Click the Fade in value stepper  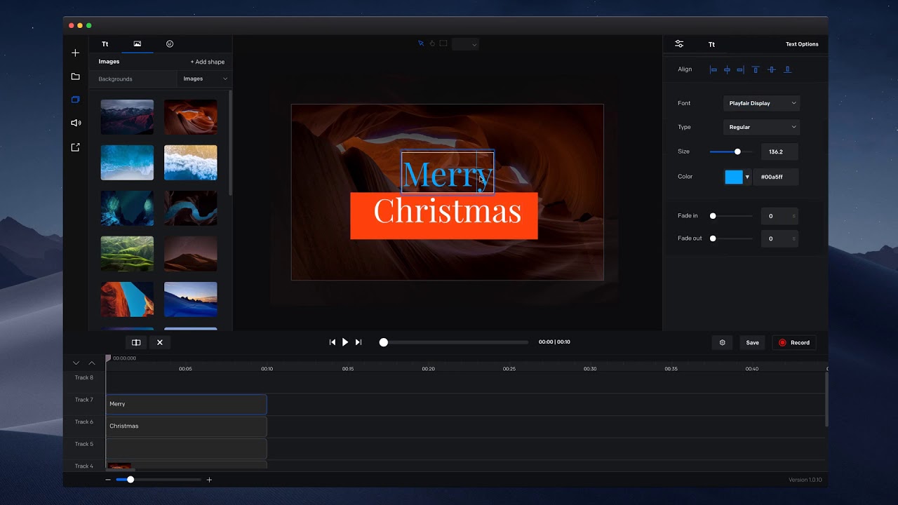click(779, 216)
